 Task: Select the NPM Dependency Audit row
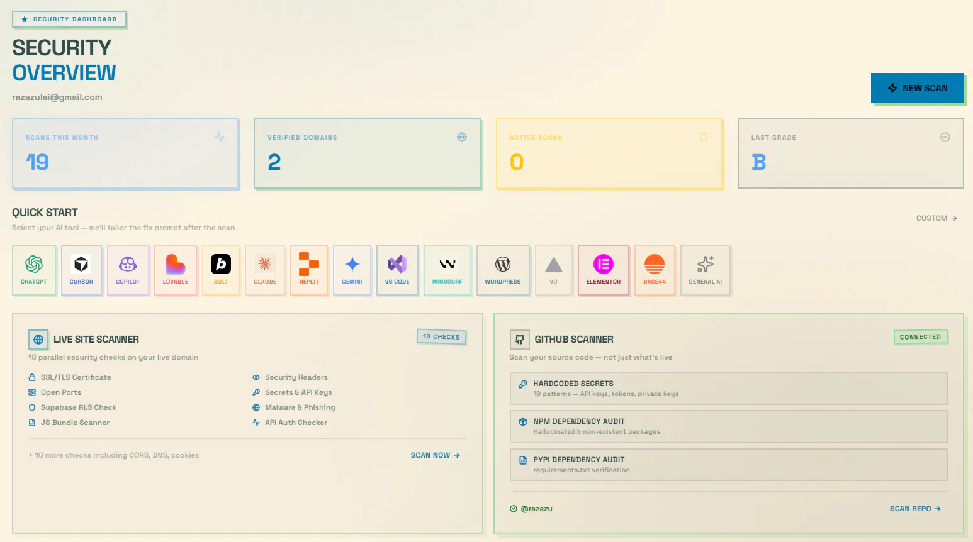point(729,426)
